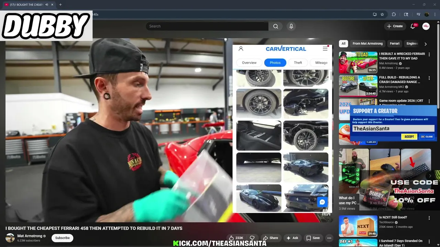440x247 pixels.
Task: Click the 2:24:40 duration badge
Action: pyautogui.click(x=371, y=93)
